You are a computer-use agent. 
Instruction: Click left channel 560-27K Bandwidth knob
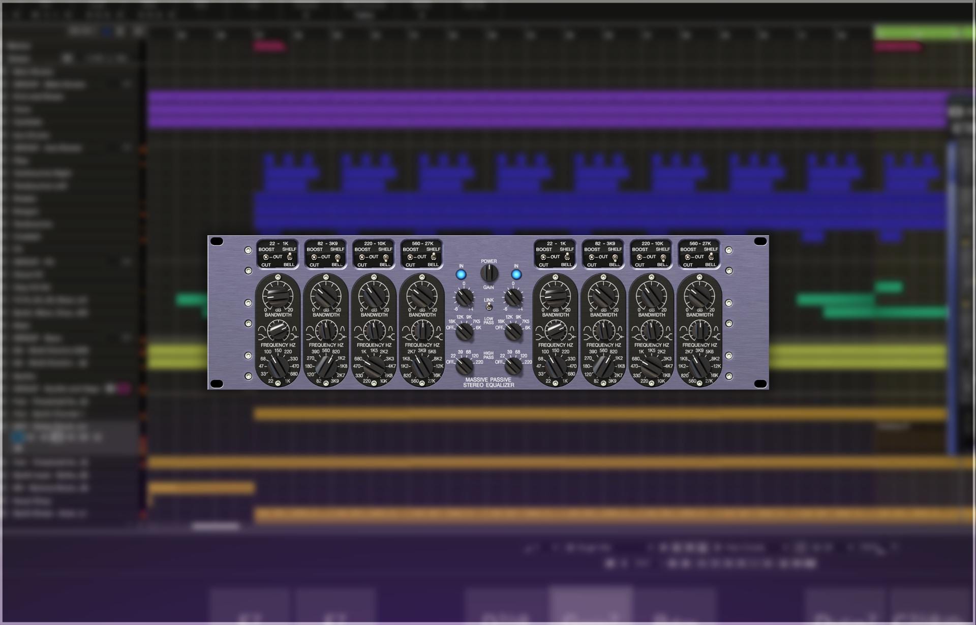pyautogui.click(x=422, y=331)
